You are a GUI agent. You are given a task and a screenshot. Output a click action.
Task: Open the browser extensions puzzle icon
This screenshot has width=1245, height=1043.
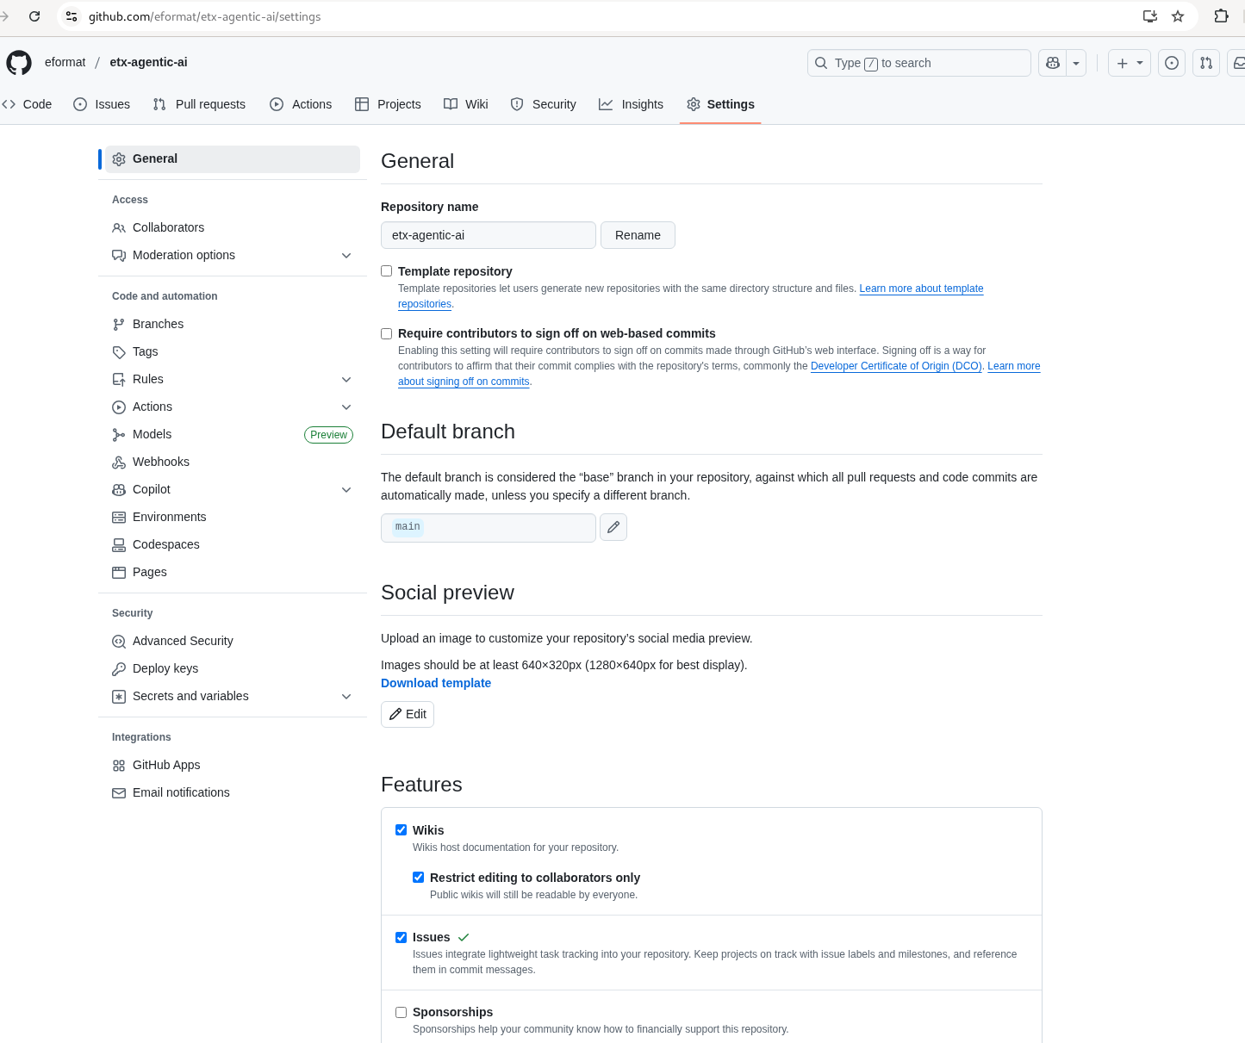(x=1221, y=16)
